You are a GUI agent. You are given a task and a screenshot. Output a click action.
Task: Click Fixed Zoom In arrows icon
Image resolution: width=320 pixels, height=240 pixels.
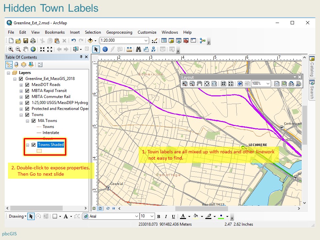[x=42, y=49]
